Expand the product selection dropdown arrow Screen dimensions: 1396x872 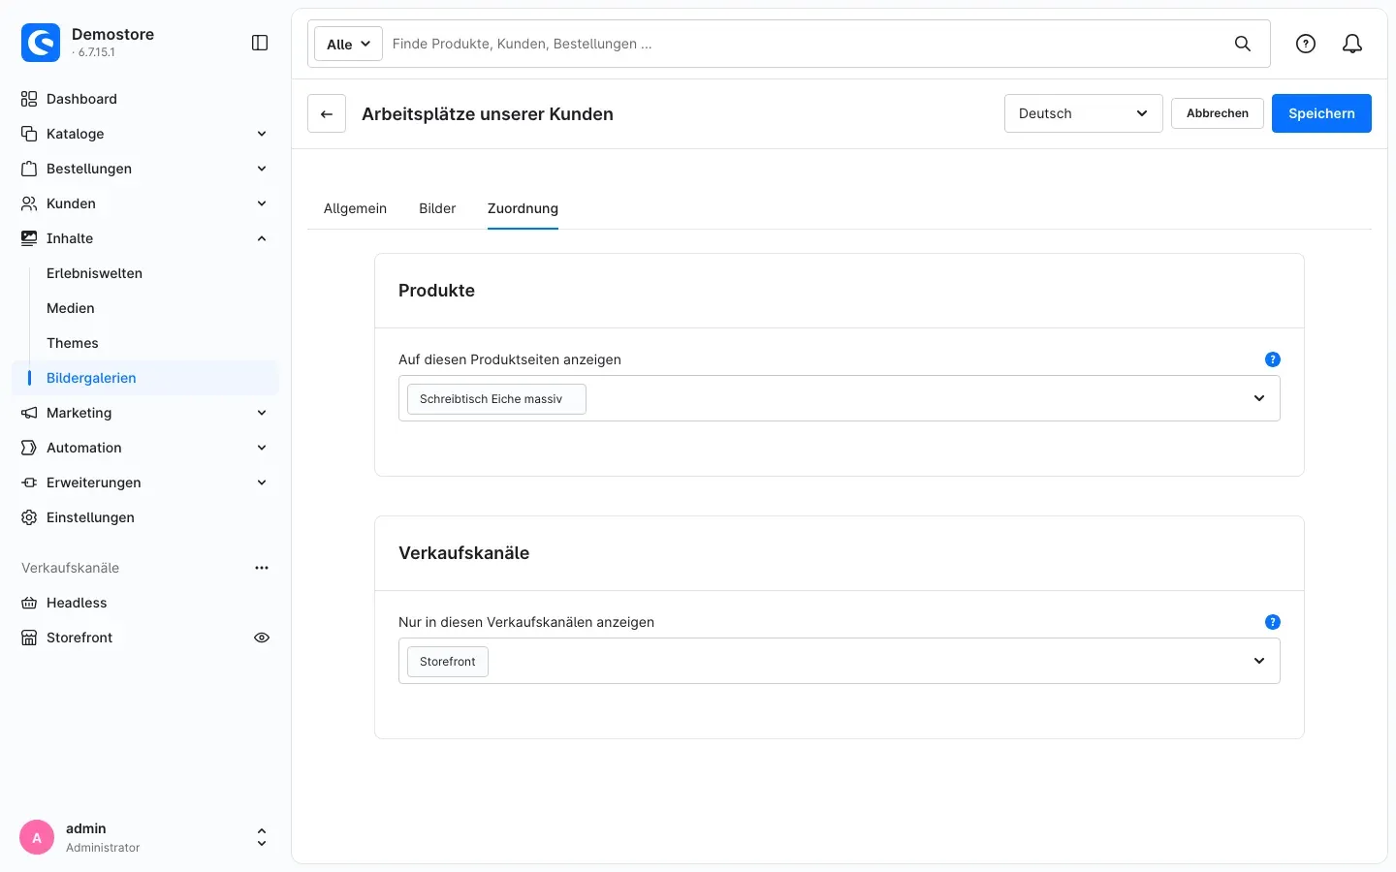pyautogui.click(x=1259, y=398)
